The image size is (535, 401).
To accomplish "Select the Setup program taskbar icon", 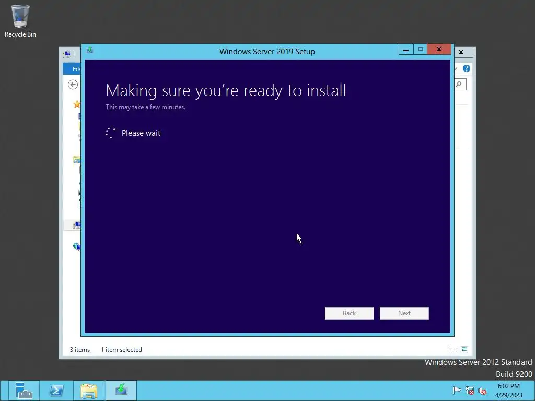I will 121,391.
